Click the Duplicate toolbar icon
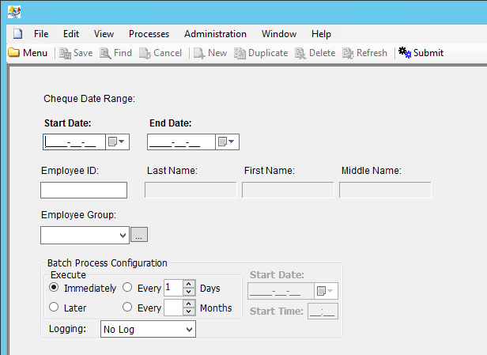Screen dimensions: 487x355 pos(240,53)
